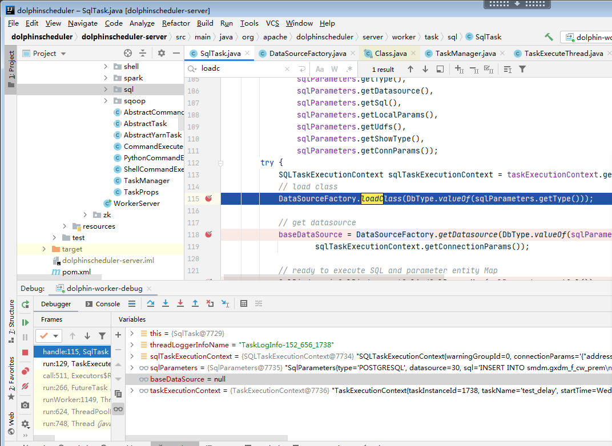
Task: Open the Navigate menu
Action: [x=83, y=23]
